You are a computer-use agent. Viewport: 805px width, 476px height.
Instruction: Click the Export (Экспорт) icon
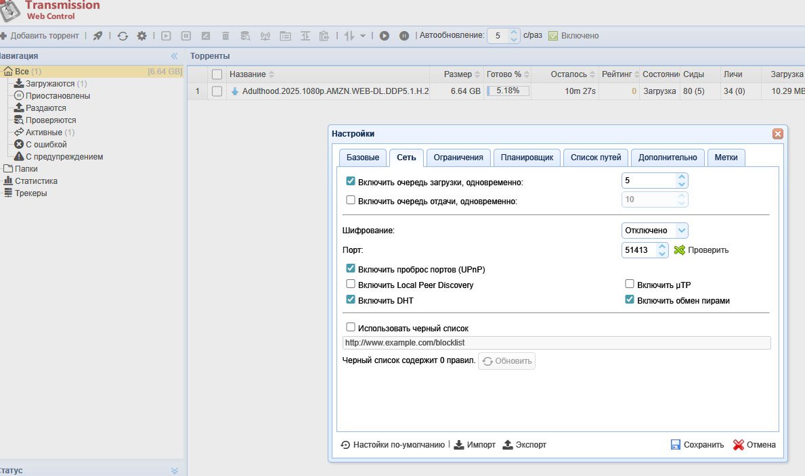coord(508,445)
